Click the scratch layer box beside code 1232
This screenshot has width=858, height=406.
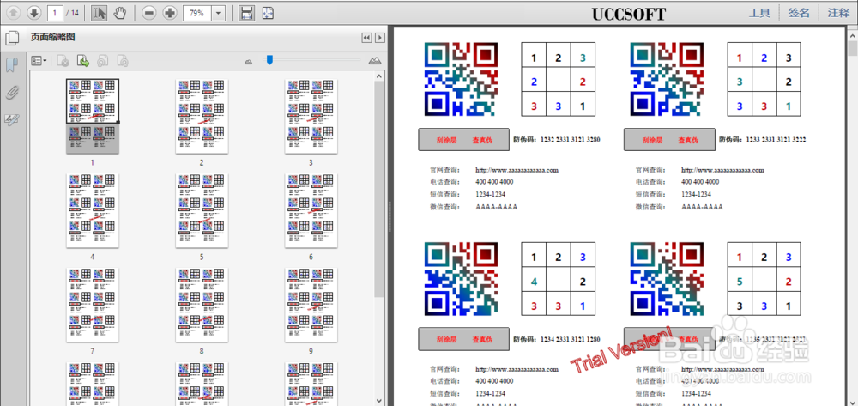[x=464, y=140]
